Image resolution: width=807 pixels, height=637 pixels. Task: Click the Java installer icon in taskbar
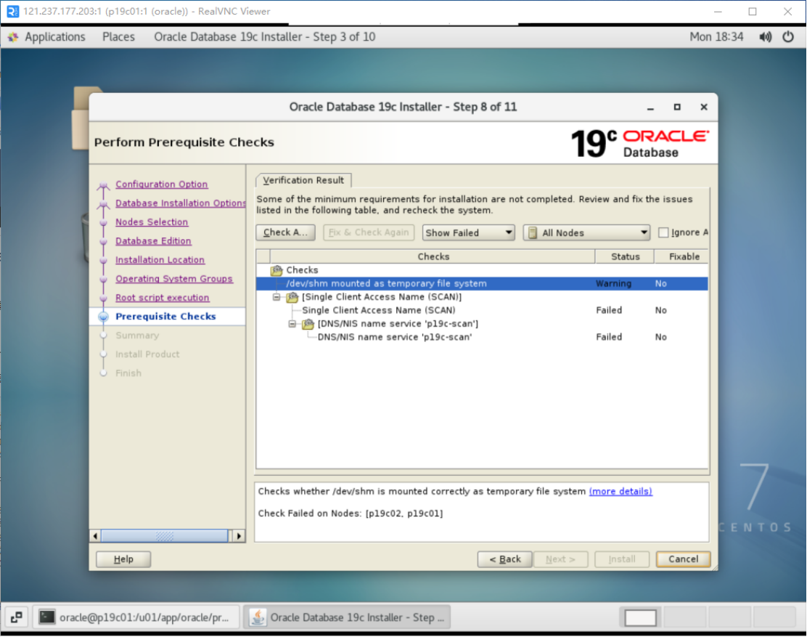click(x=258, y=617)
